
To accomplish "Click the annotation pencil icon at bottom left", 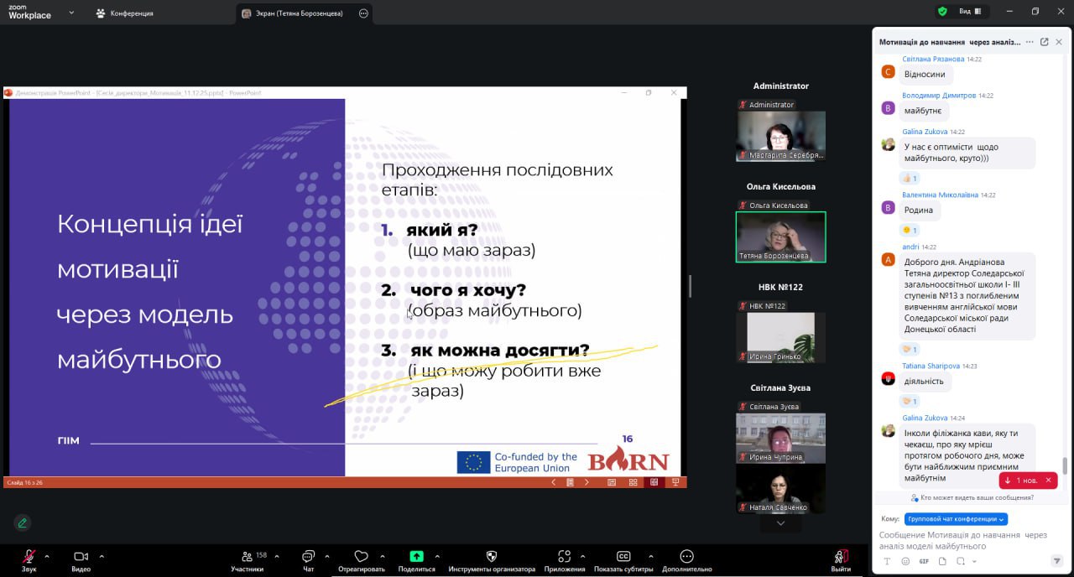I will coord(23,522).
